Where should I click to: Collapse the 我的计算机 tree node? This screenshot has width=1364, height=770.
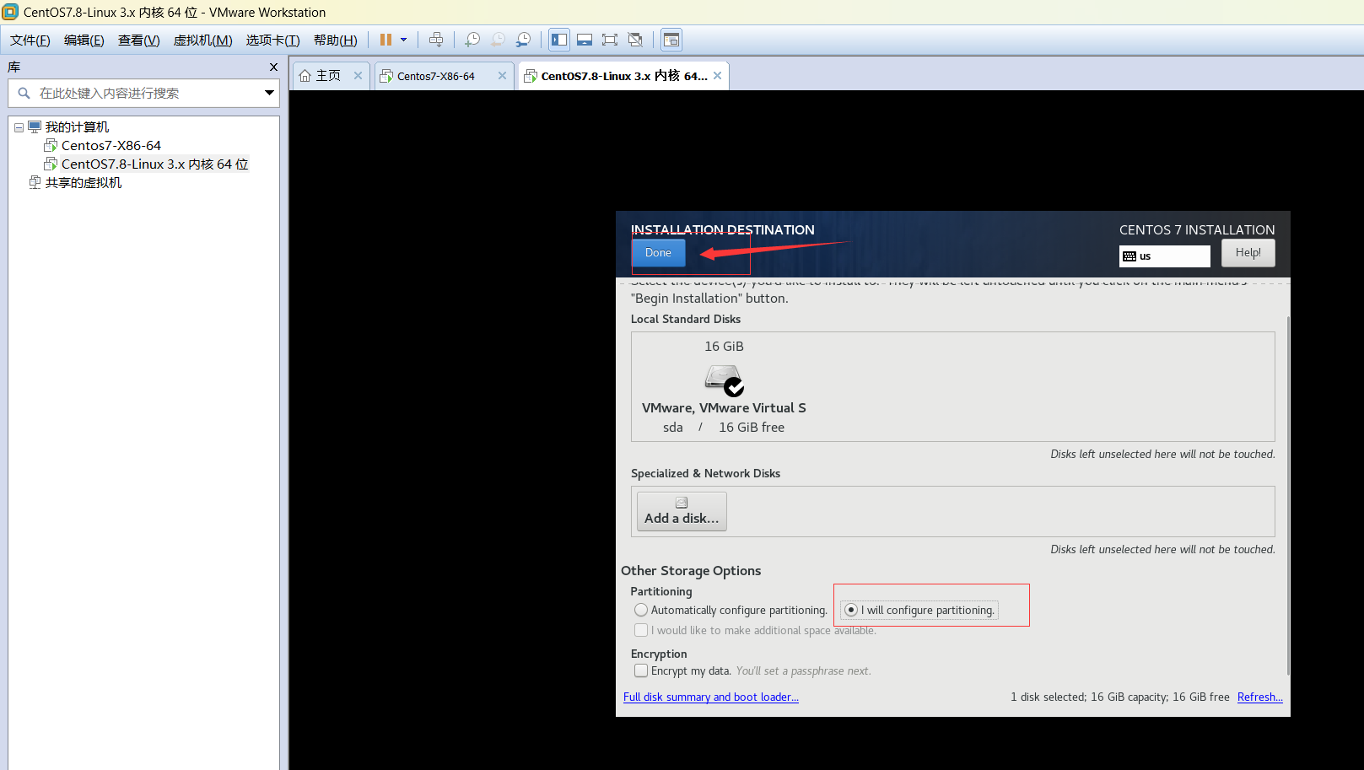(x=19, y=127)
